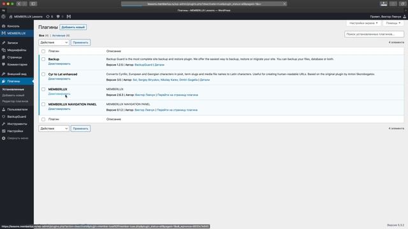The width and height of the screenshot is (408, 229).
Task: Check the Backup plugin checkbox
Action: click(43, 59)
